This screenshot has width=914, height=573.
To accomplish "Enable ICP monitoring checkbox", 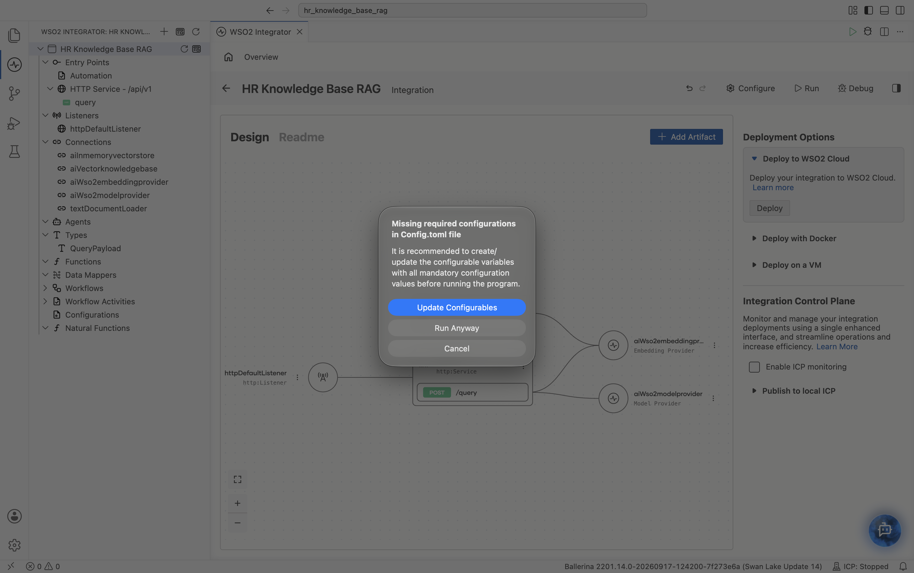I will [x=754, y=367].
